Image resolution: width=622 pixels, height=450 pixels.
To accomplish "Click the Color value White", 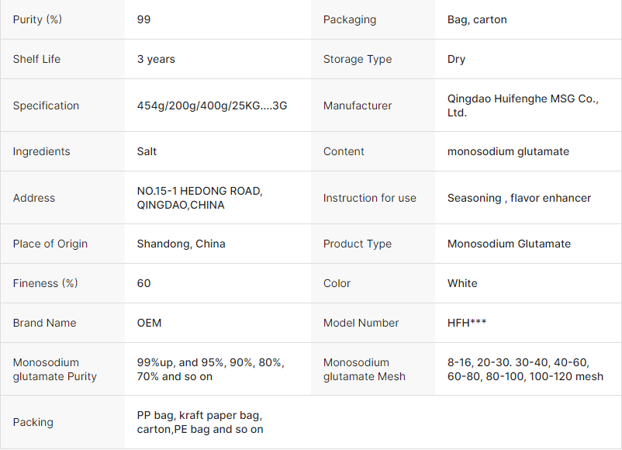I will coord(462,283).
